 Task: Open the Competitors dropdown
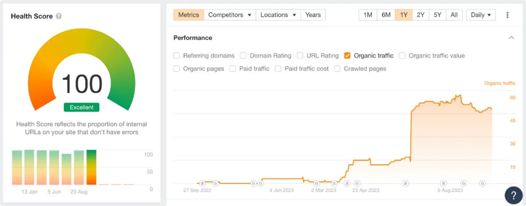point(230,15)
